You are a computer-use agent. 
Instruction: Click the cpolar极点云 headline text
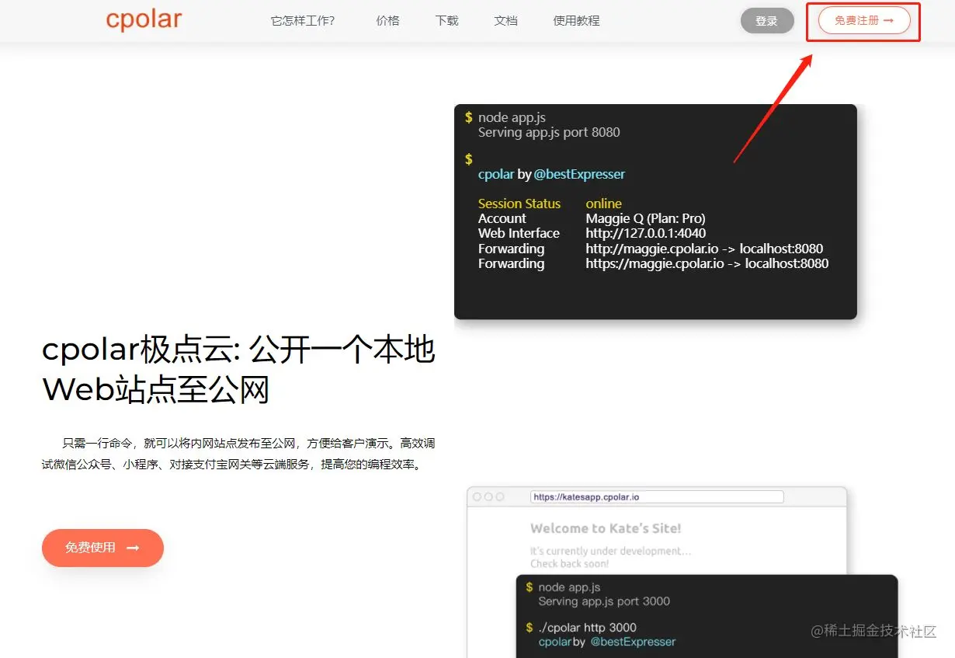pos(238,371)
